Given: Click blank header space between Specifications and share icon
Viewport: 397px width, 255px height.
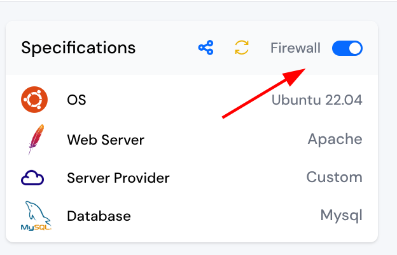Looking at the screenshot, I should click(x=165, y=48).
